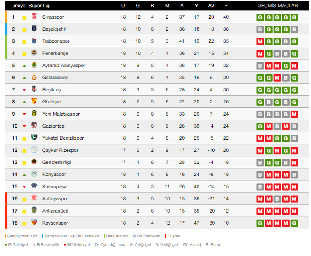The height and width of the screenshot is (256, 311).
Task: Click the Trabzonspor club logo
Action: [x=34, y=41]
